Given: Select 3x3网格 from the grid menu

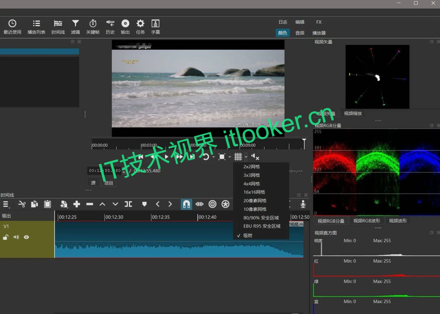Looking at the screenshot, I should click(x=251, y=175).
